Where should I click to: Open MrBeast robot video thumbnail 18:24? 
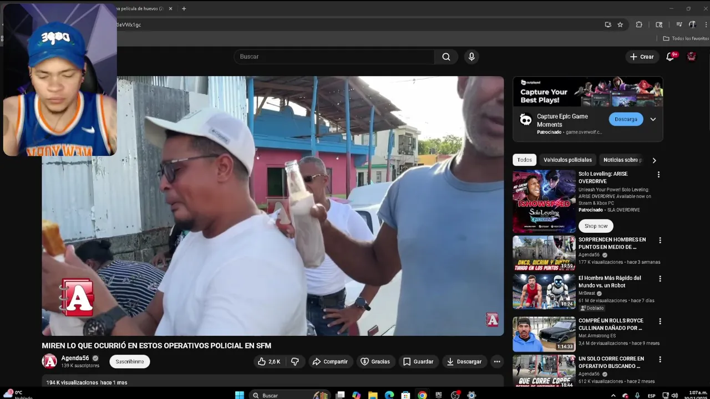click(544, 291)
